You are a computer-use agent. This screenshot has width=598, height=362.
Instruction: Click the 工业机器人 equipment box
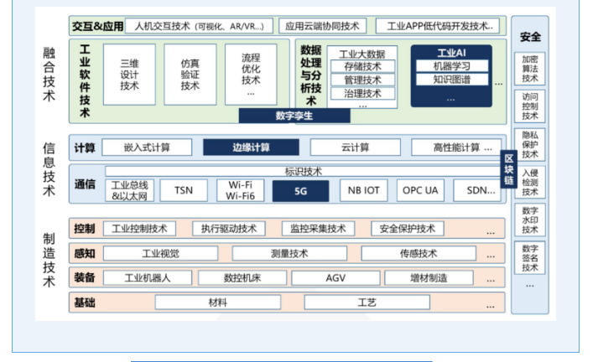(x=147, y=277)
